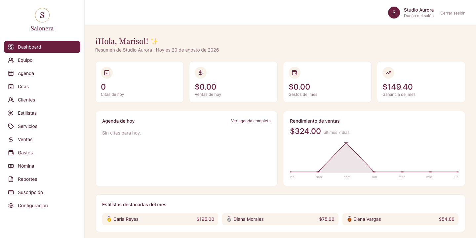Click the Agenda calendar icon

pos(11,73)
